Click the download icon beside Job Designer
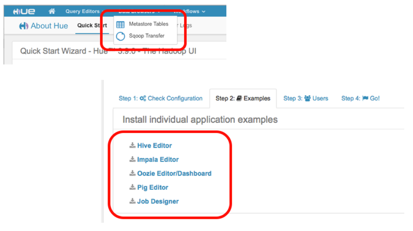 132,201
